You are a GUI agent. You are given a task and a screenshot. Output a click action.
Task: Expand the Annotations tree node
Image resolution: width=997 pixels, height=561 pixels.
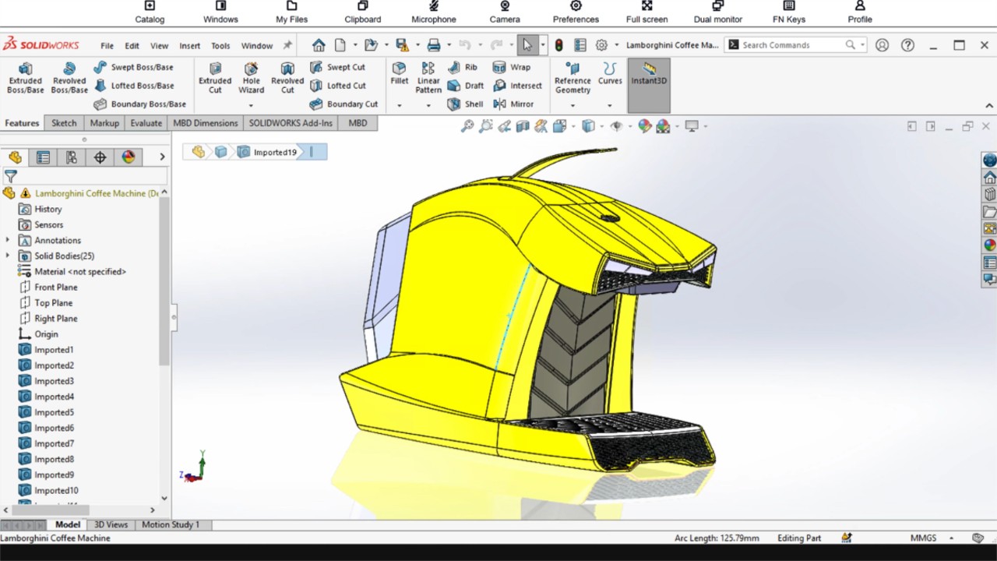[x=8, y=240]
